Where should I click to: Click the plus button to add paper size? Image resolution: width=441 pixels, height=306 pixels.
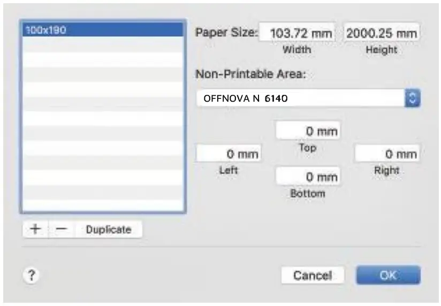(x=35, y=229)
